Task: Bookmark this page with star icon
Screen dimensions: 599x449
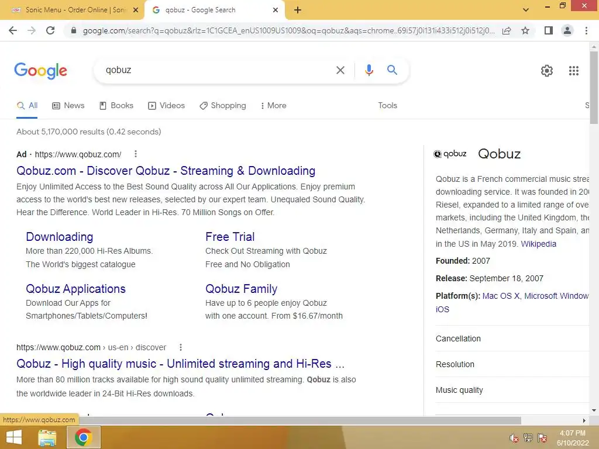Action: [525, 30]
